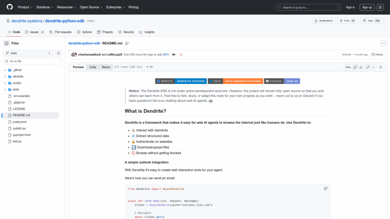Collapse the Files side panel icon
The width and height of the screenshot is (390, 219).
(6, 43)
